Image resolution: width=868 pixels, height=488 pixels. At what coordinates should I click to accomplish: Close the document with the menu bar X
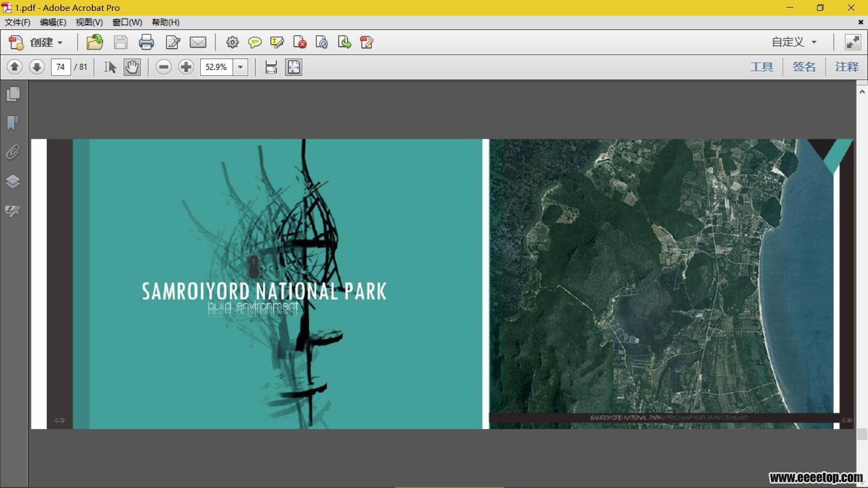pos(860,22)
